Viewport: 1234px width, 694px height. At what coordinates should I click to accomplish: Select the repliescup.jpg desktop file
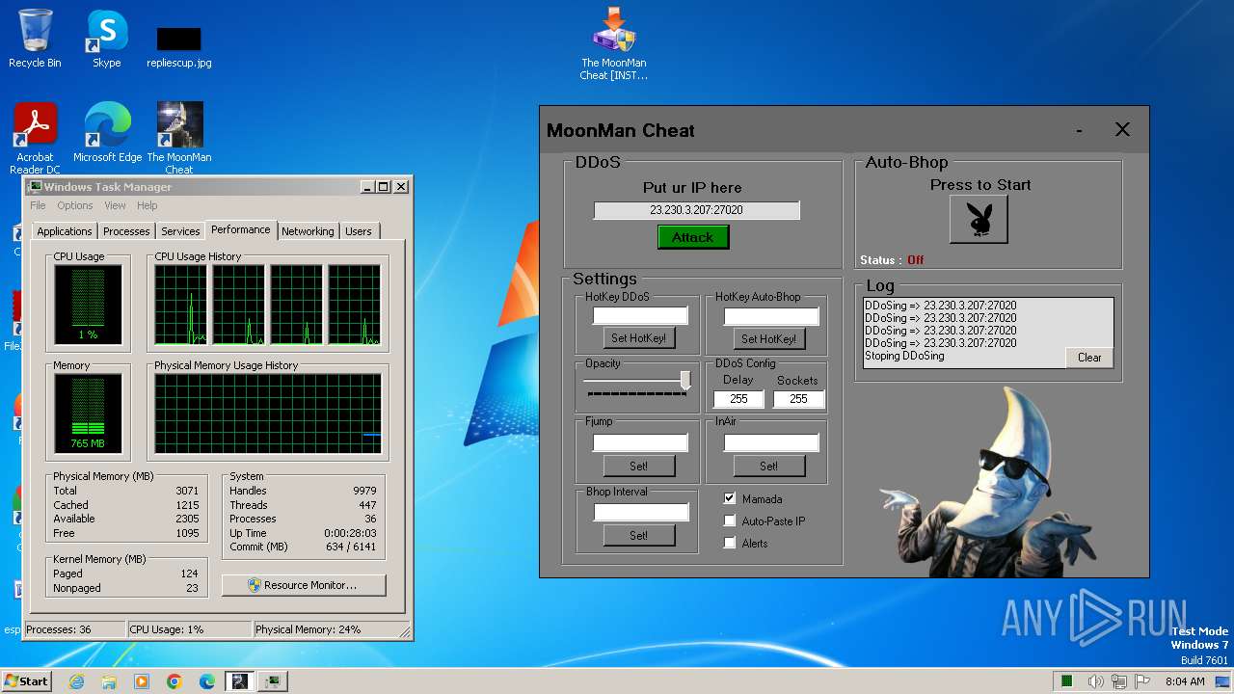point(179,46)
